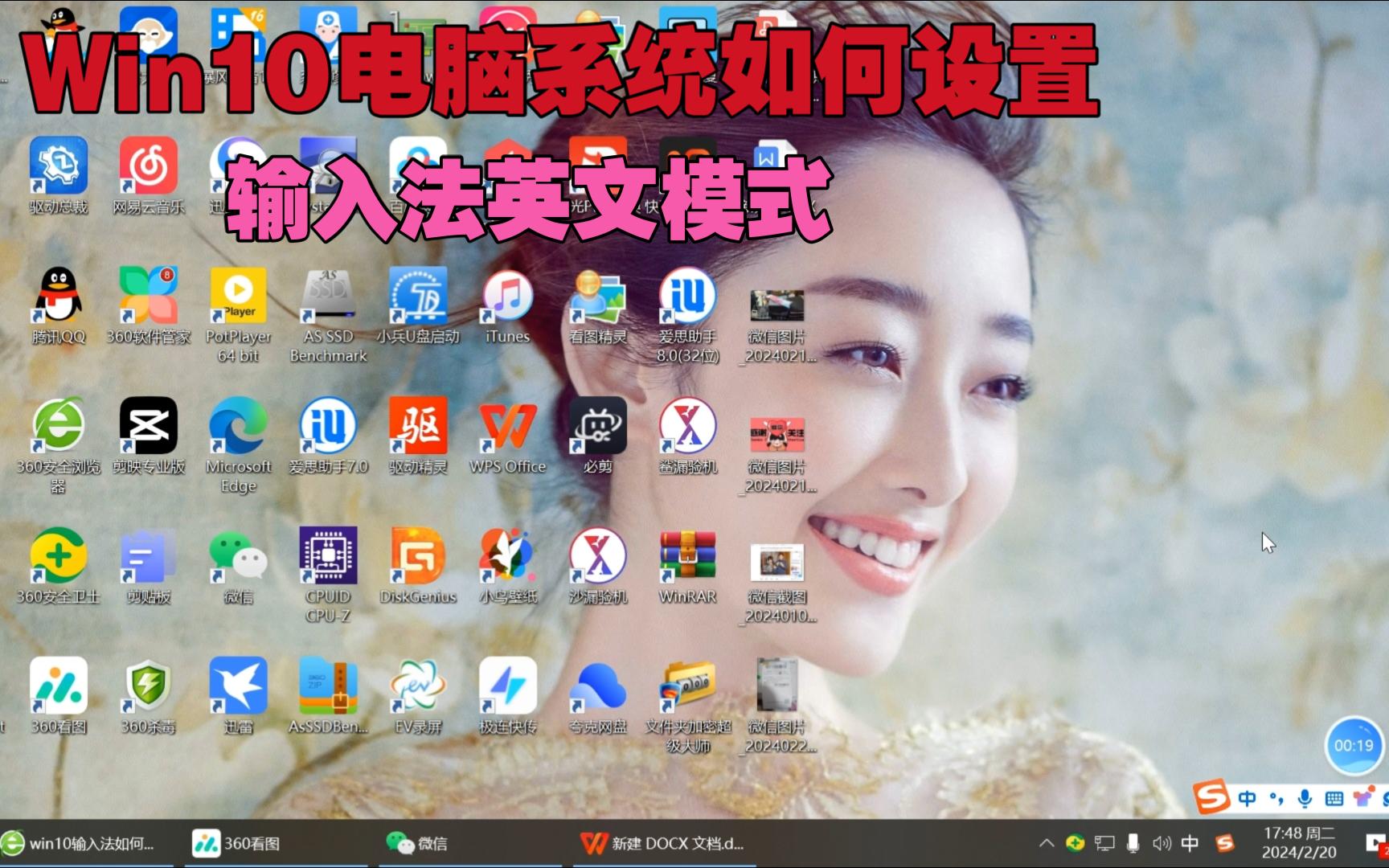Open 沙漏验机 desktop icon
The width and height of the screenshot is (1389, 868).
click(598, 567)
